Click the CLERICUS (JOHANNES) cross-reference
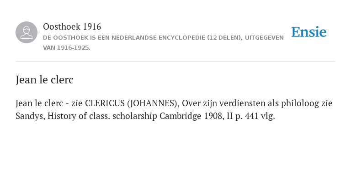The image size is (351, 175). [x=132, y=103]
